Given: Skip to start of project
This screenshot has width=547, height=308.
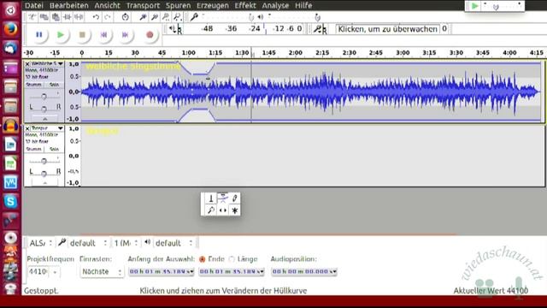Looking at the screenshot, I should (104, 35).
